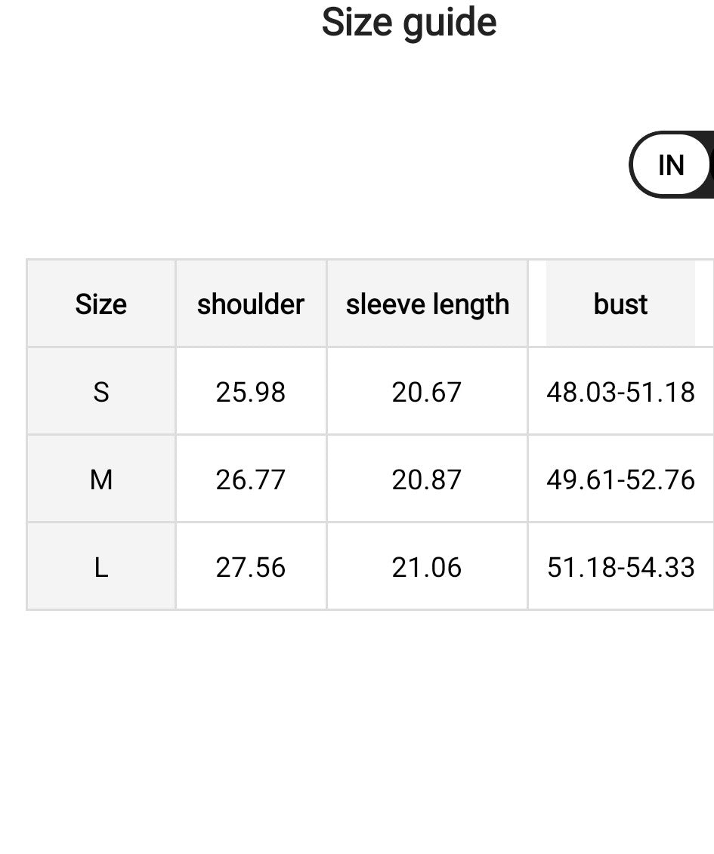
Task: Select the S size row label
Action: click(100, 391)
